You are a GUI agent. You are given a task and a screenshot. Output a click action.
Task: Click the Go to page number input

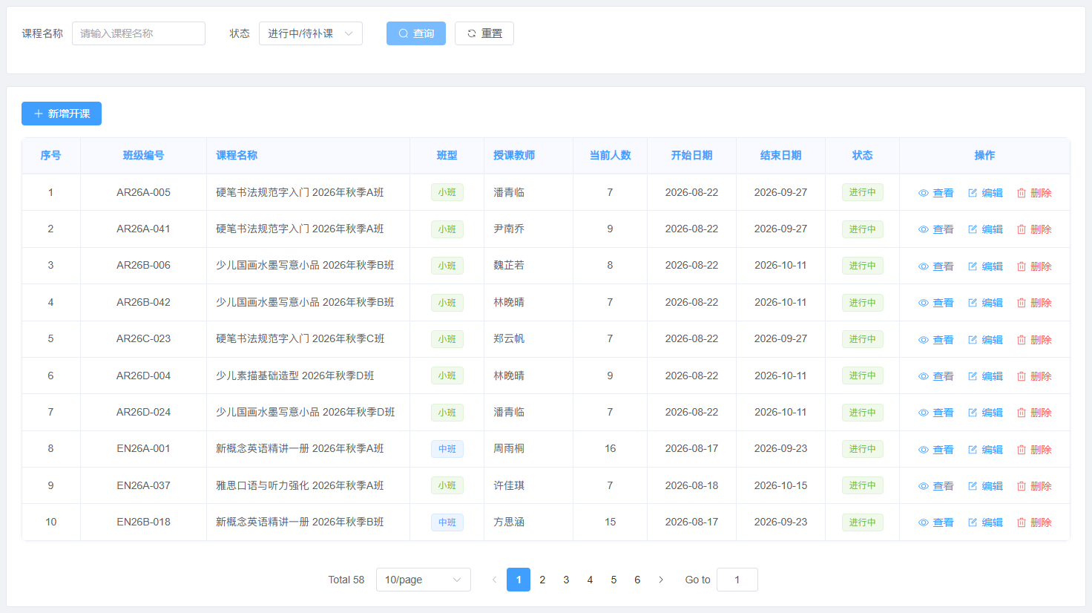pos(737,580)
